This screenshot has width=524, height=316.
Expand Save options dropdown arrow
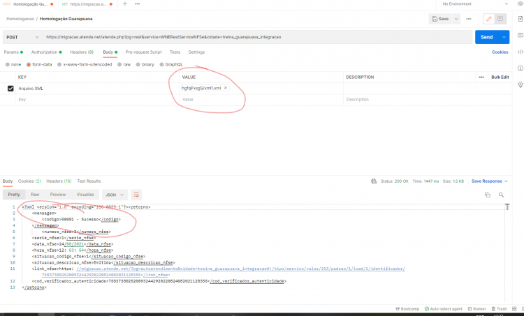coord(456,19)
